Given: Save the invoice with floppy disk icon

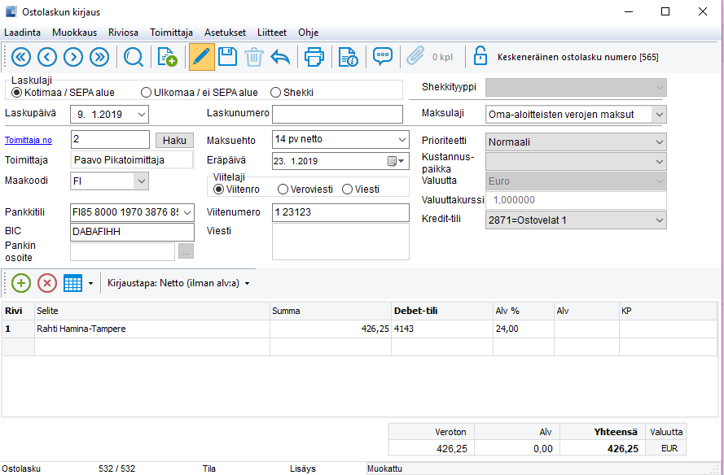Looking at the screenshot, I should click(x=228, y=56).
